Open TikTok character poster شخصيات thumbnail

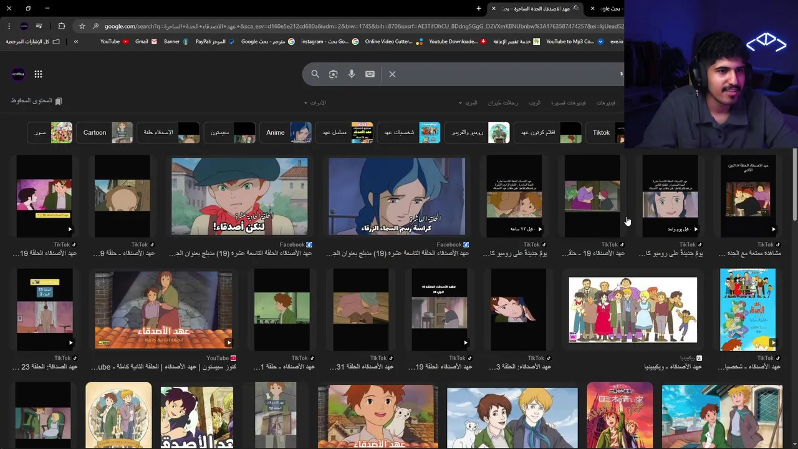pyautogui.click(x=748, y=310)
